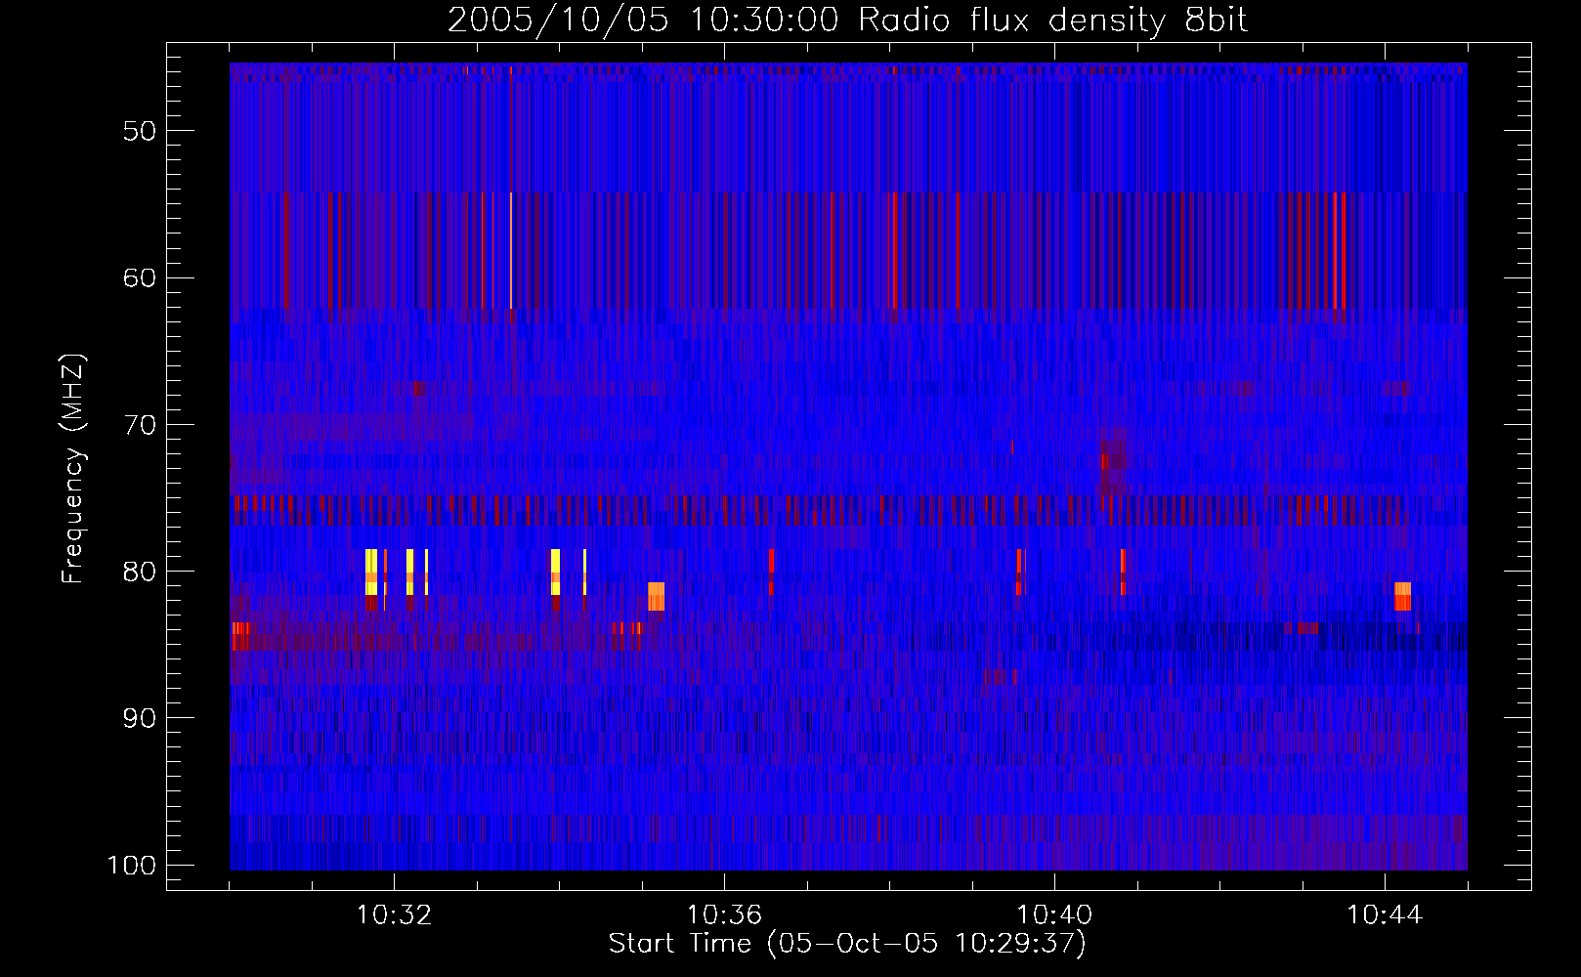The width and height of the screenshot is (1581, 977).
Task: Click the '10:40' time tick label
Action: (x=1054, y=915)
